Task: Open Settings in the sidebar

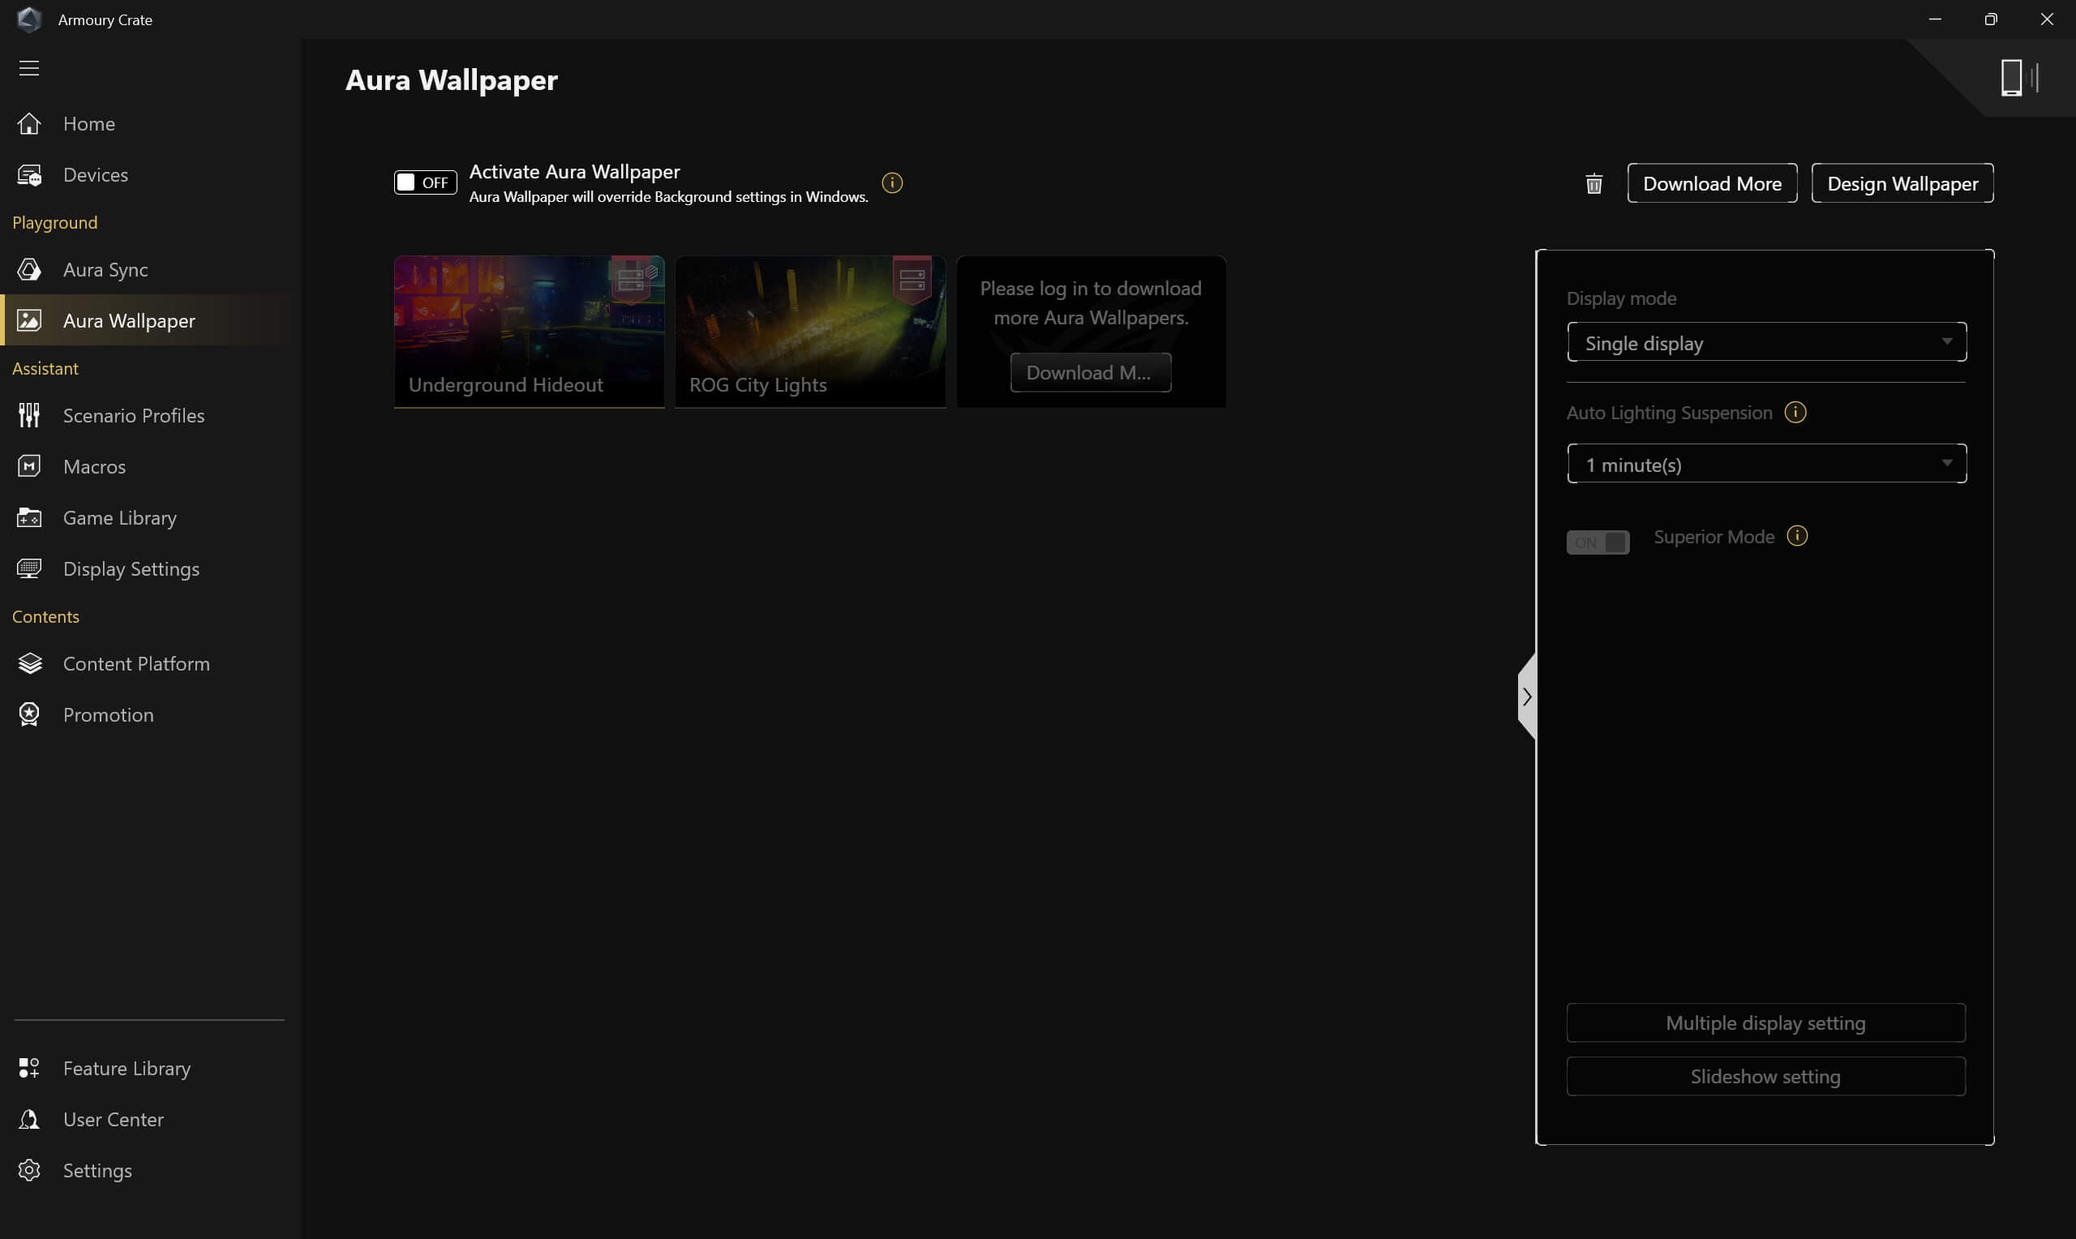Action: tap(150, 1171)
